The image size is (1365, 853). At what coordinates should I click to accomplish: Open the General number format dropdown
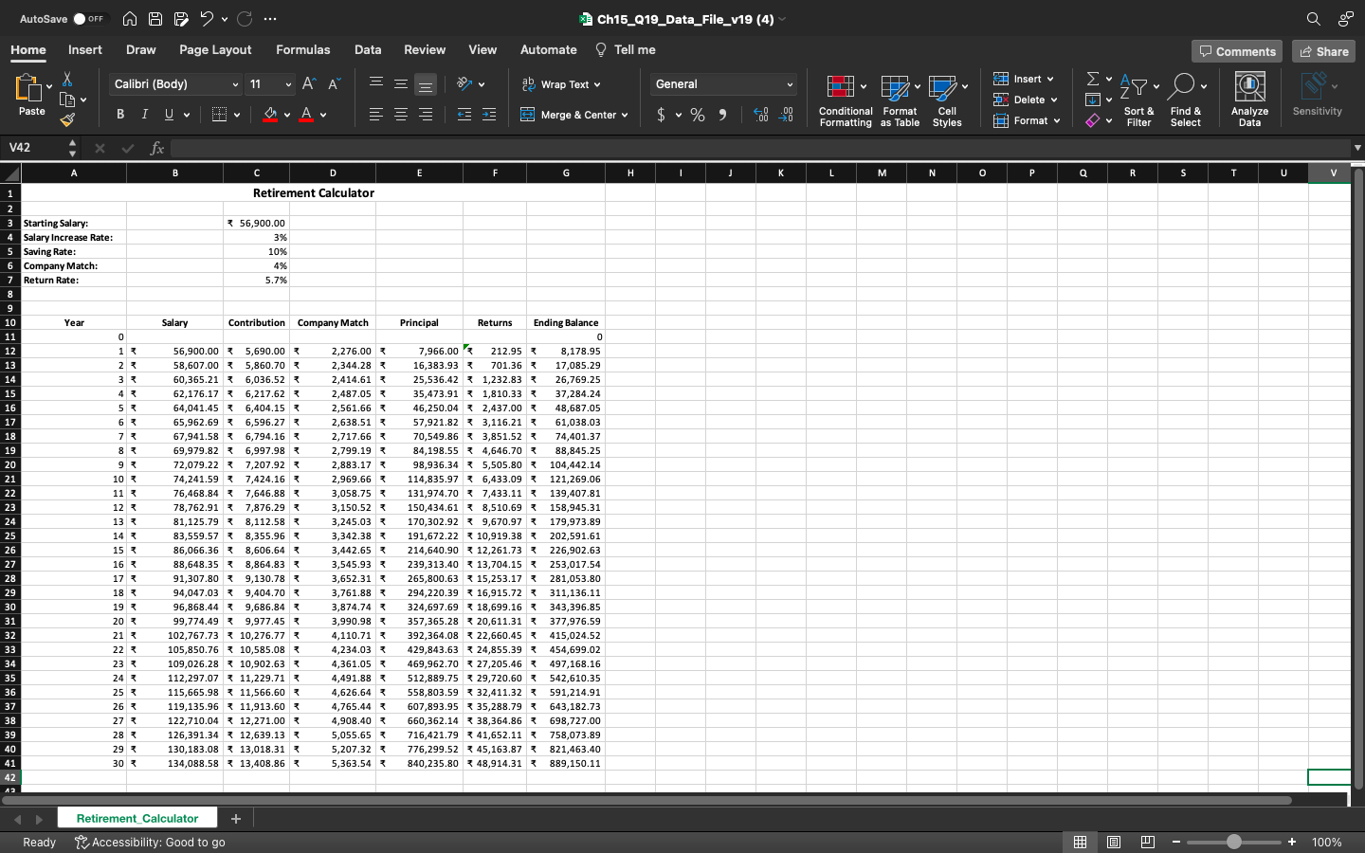pos(722,84)
